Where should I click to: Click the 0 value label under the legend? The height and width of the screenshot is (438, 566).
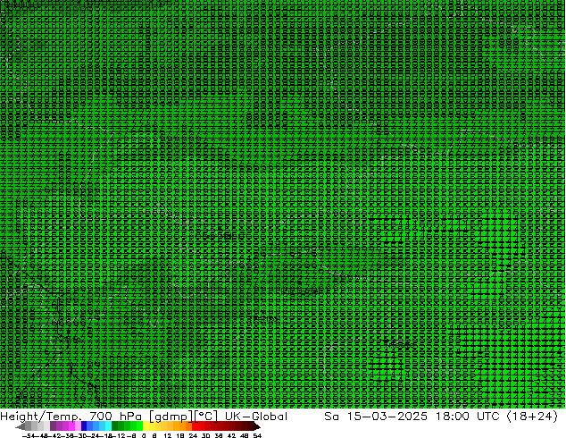click(143, 435)
